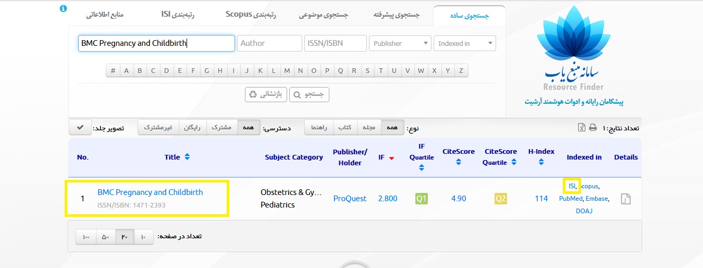This screenshot has height=268, width=703.
Task: Open the 'جستجوی پیشرفته' tab
Action: pyautogui.click(x=397, y=16)
